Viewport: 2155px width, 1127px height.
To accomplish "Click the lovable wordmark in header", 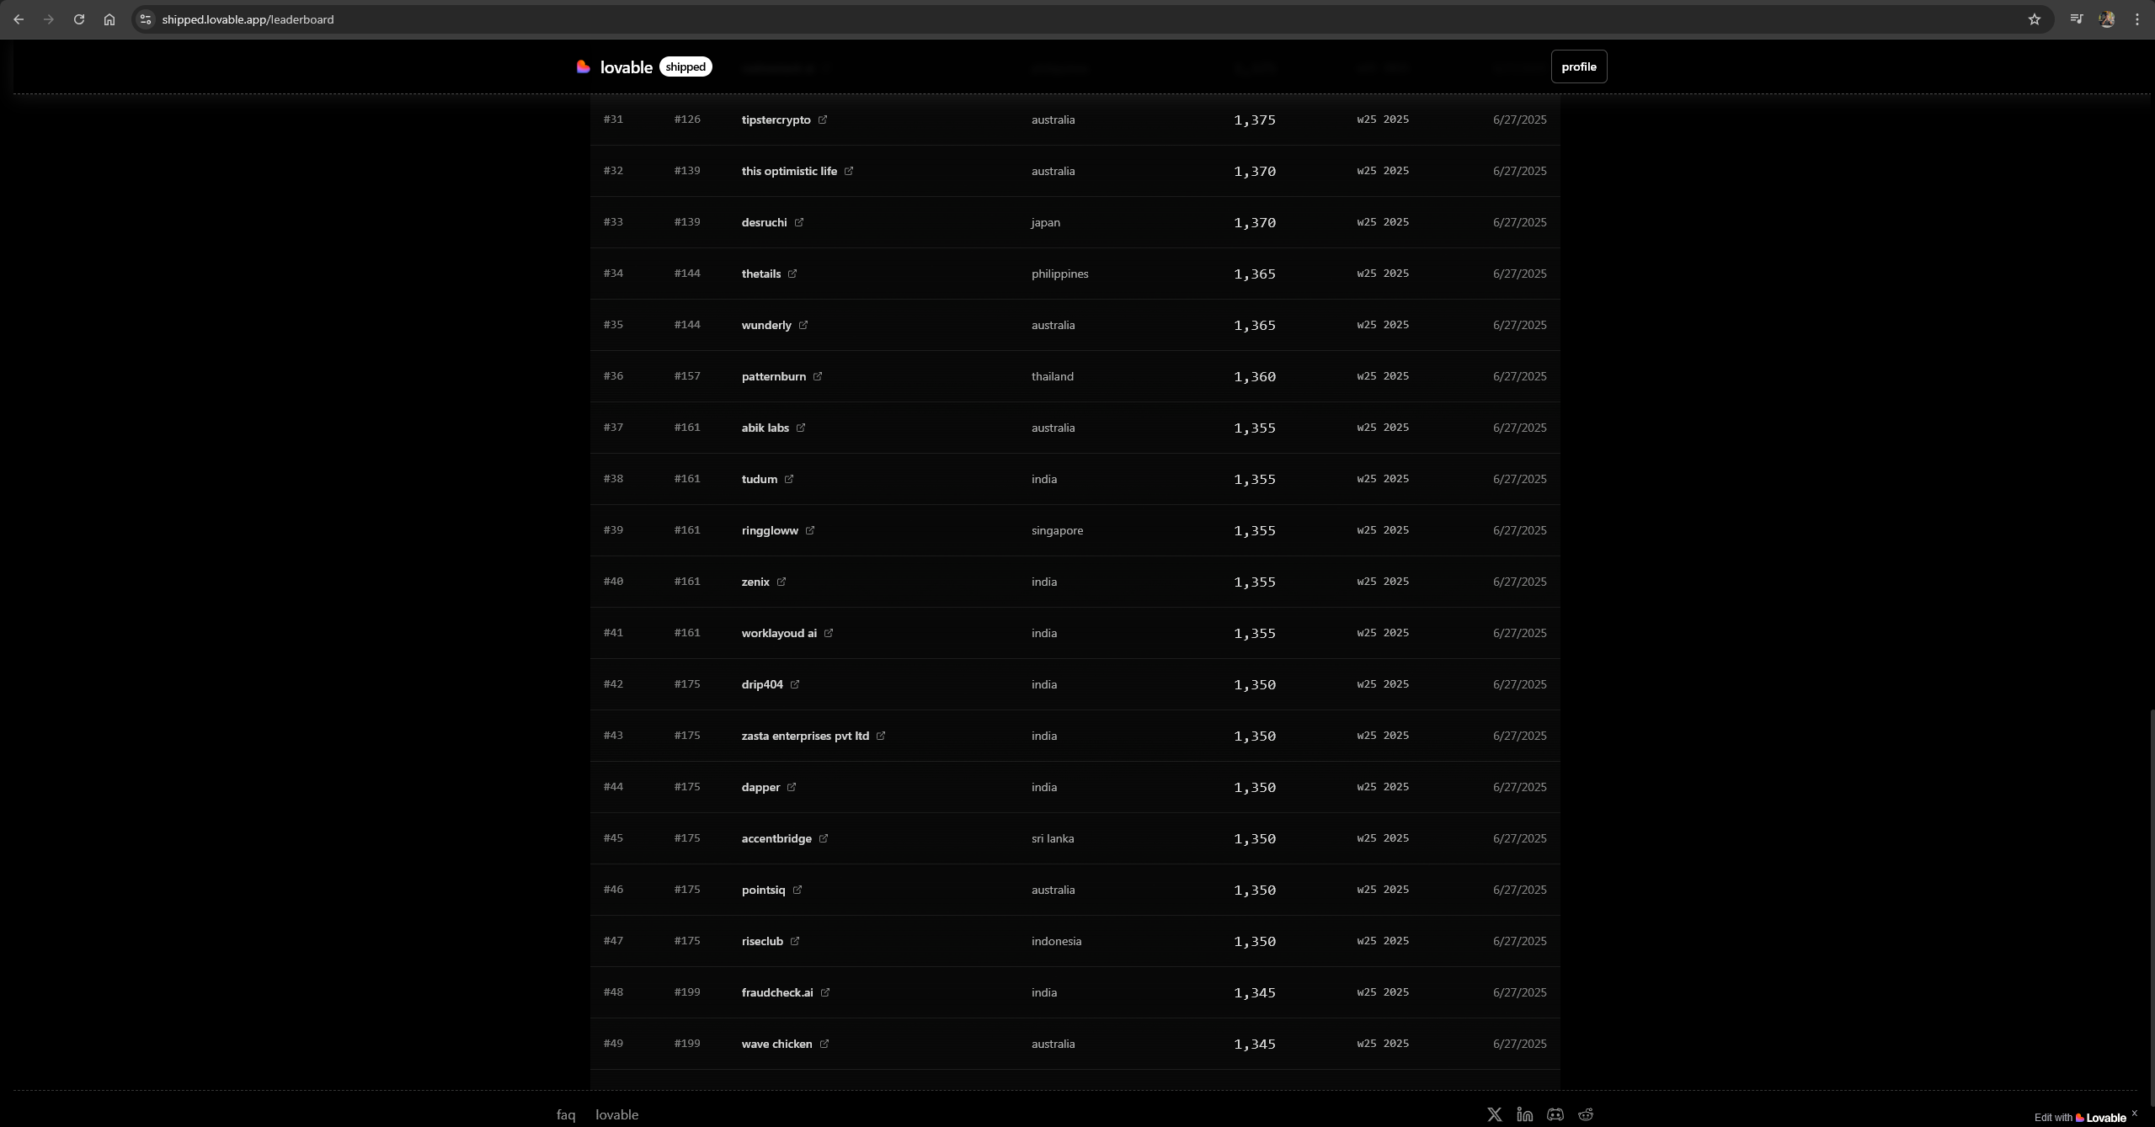I will click(627, 66).
